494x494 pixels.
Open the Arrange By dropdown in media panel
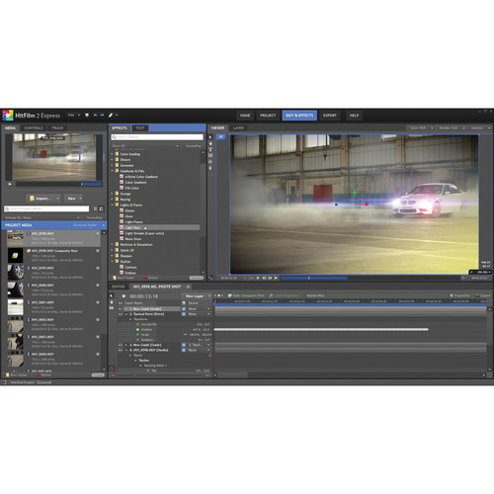(42, 217)
